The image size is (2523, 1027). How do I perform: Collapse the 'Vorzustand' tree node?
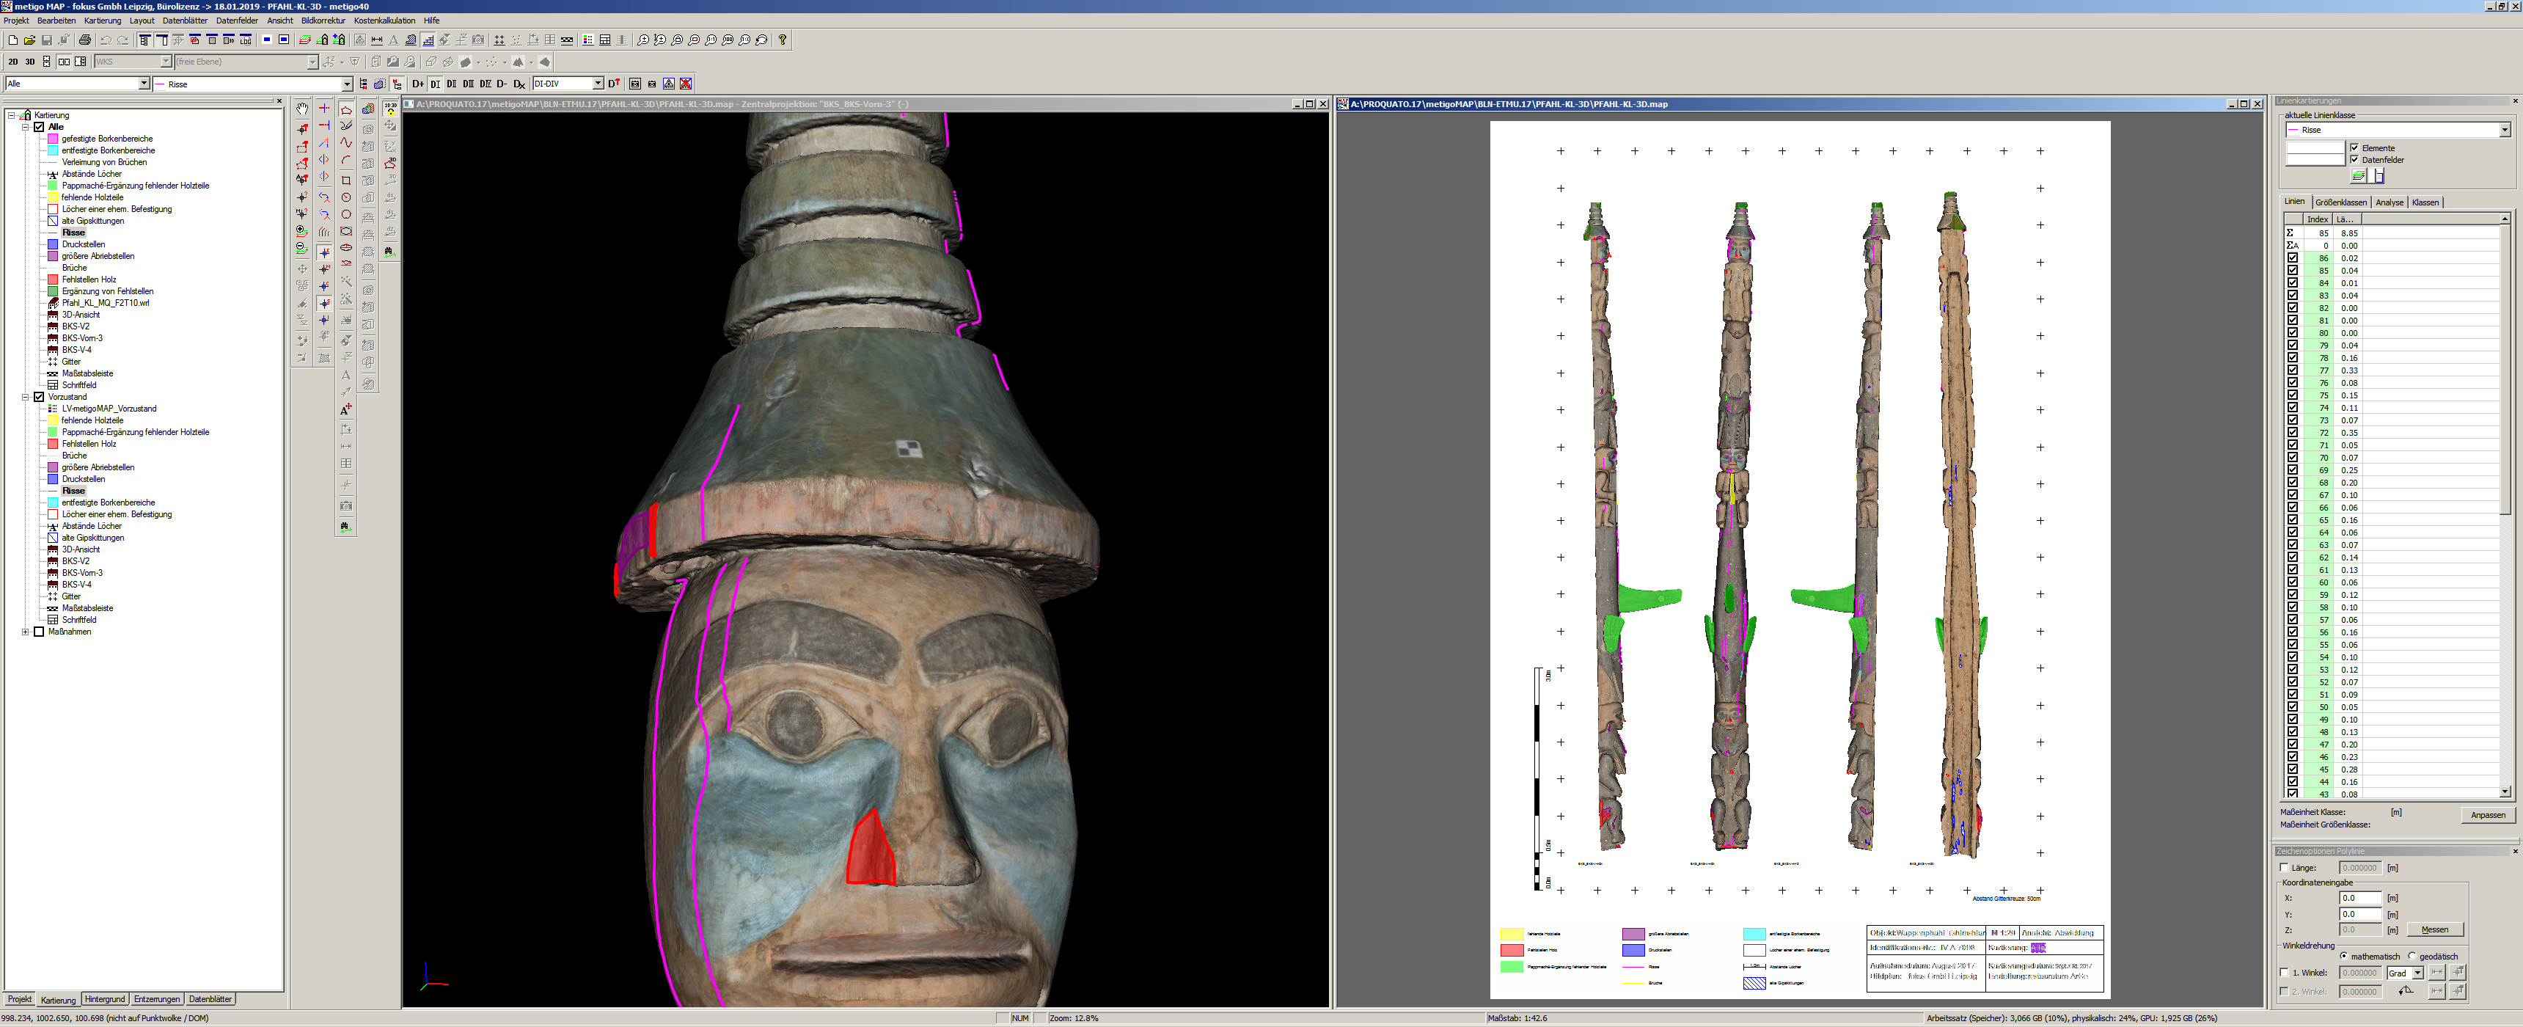click(x=26, y=397)
